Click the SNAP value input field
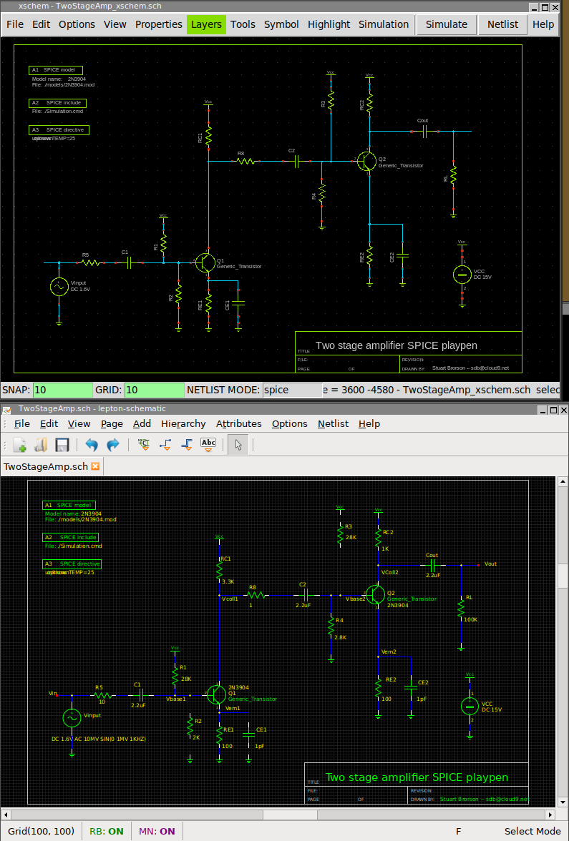Viewport: 569px width, 841px height. pyautogui.click(x=63, y=390)
